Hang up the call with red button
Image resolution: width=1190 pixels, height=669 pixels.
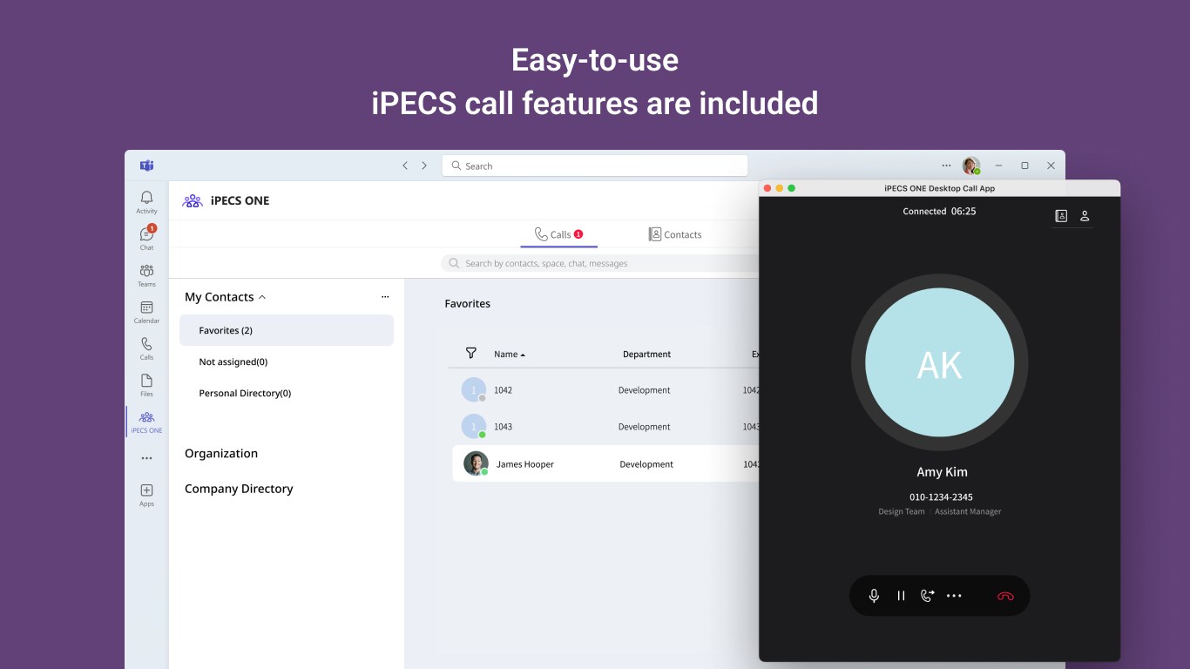(x=1005, y=597)
